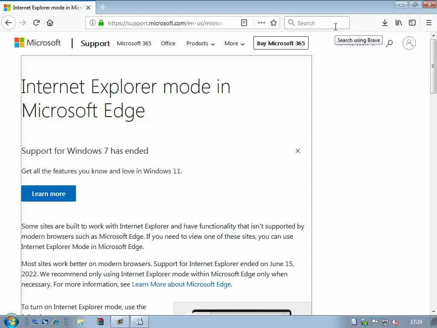Click the muted volume tray icon

click(395, 322)
